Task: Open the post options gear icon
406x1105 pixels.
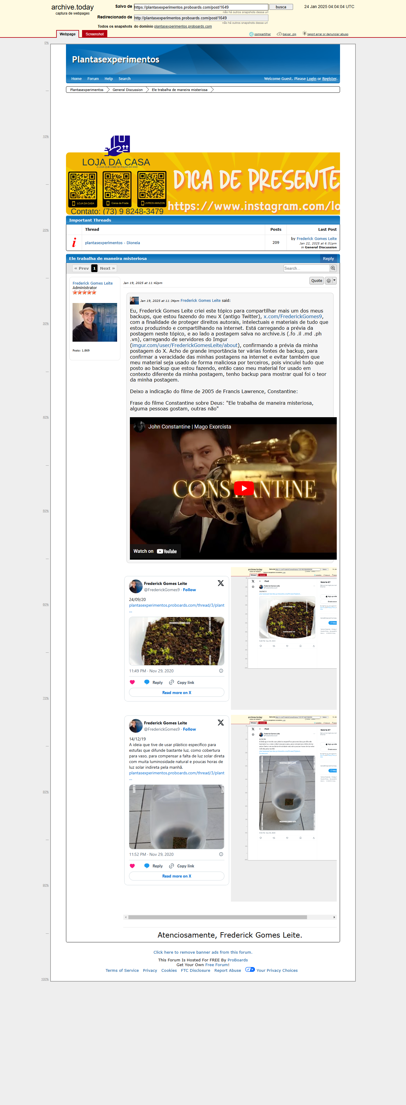Action: tap(328, 280)
